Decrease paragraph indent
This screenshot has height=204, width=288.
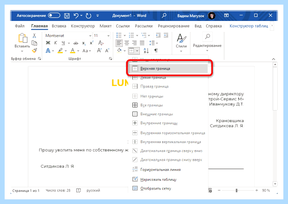point(158,35)
